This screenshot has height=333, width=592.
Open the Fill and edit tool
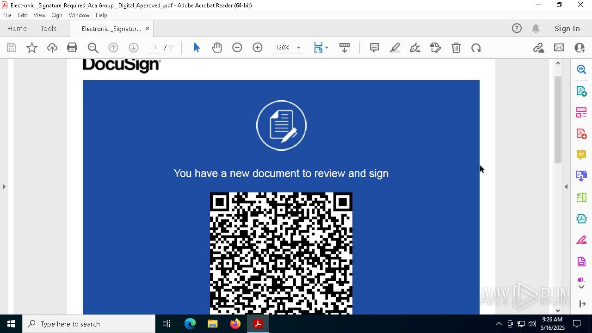(x=436, y=48)
